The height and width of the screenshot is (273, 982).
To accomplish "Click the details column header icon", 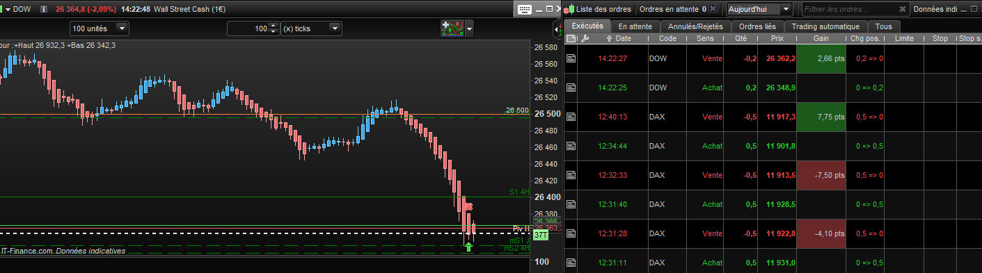I will click(571, 38).
